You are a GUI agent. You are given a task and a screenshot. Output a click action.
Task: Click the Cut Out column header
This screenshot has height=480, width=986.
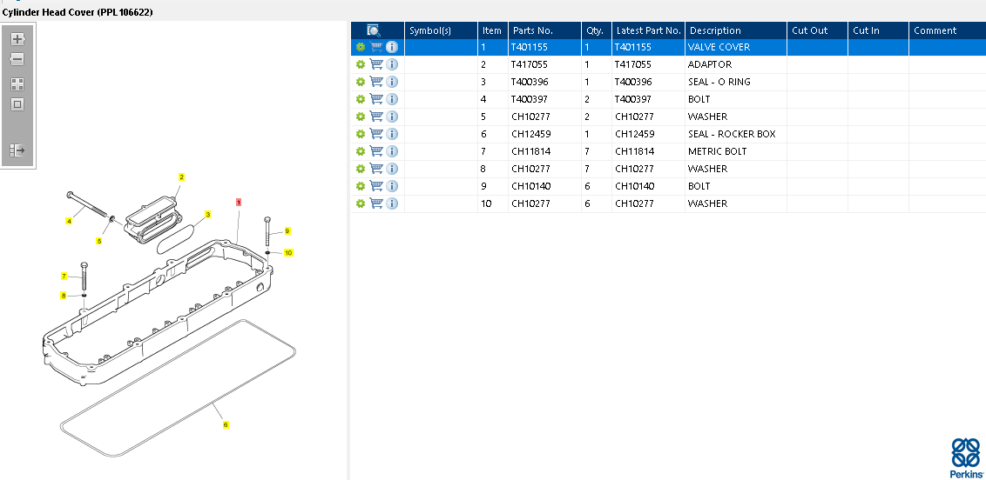pyautogui.click(x=818, y=30)
